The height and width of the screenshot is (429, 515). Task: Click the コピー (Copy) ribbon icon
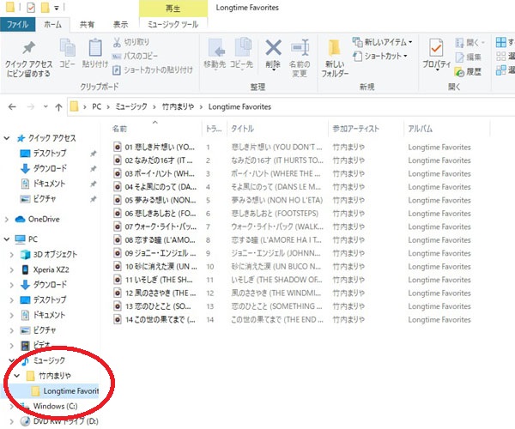pos(68,47)
